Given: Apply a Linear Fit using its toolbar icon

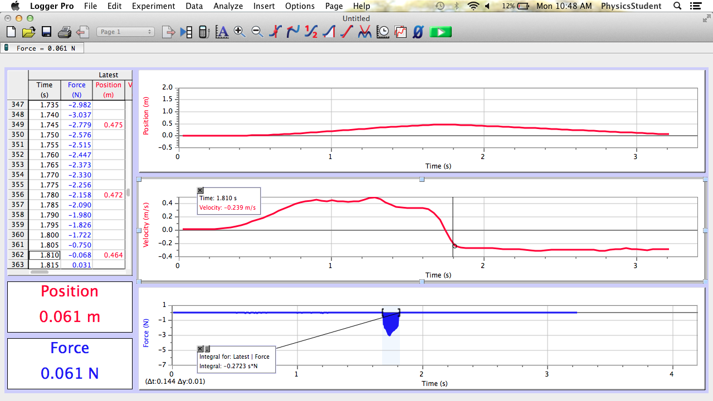Looking at the screenshot, I should [x=345, y=32].
